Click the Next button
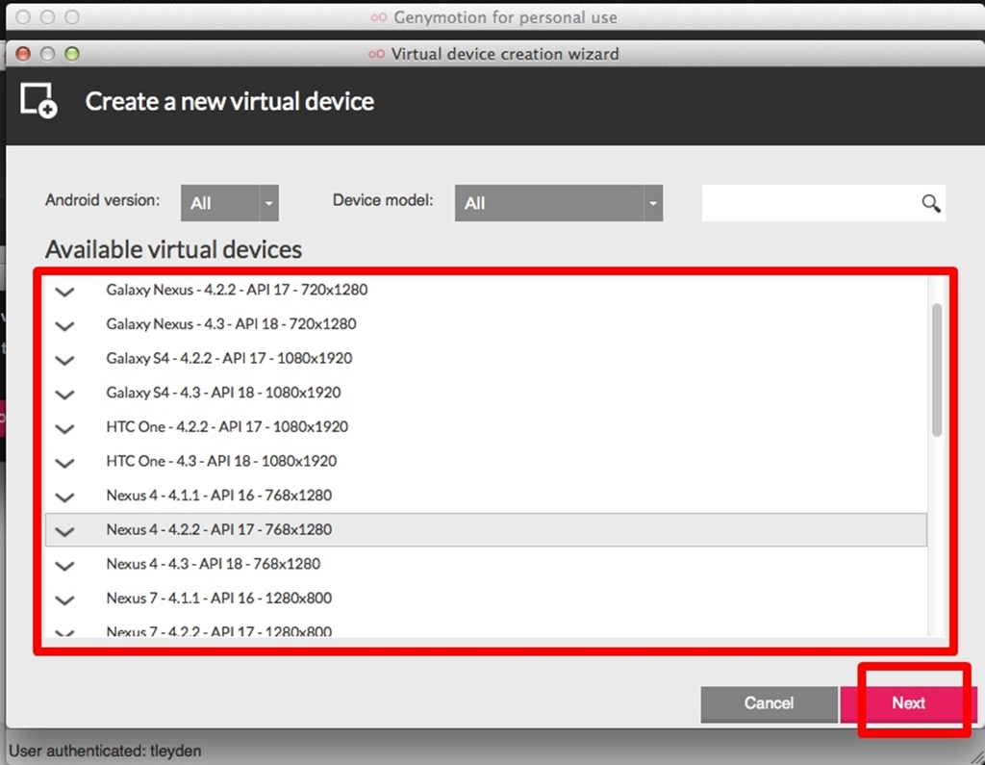This screenshot has height=765, width=985. [908, 703]
